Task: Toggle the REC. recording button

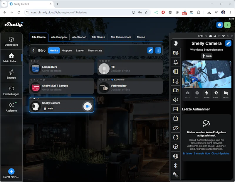Action: 197,94
